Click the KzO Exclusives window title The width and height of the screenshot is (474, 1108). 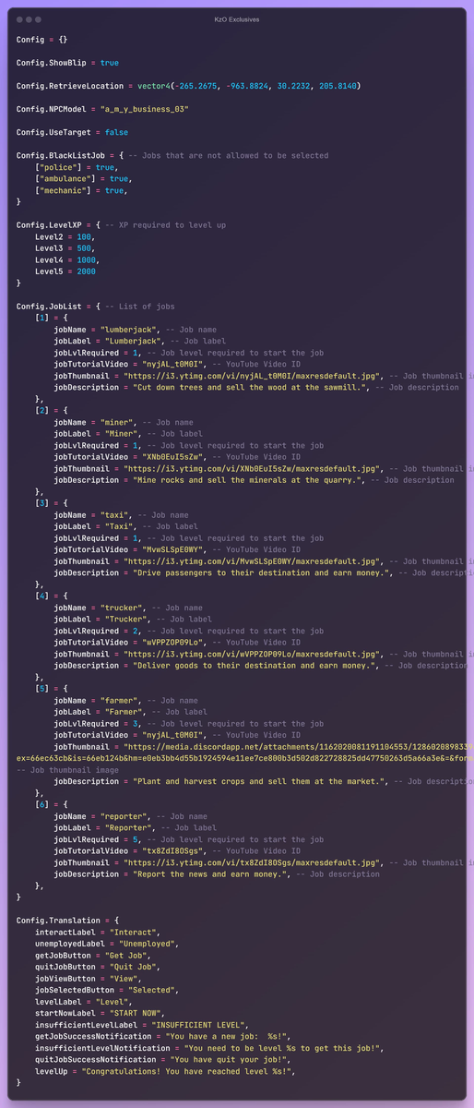pos(237,19)
